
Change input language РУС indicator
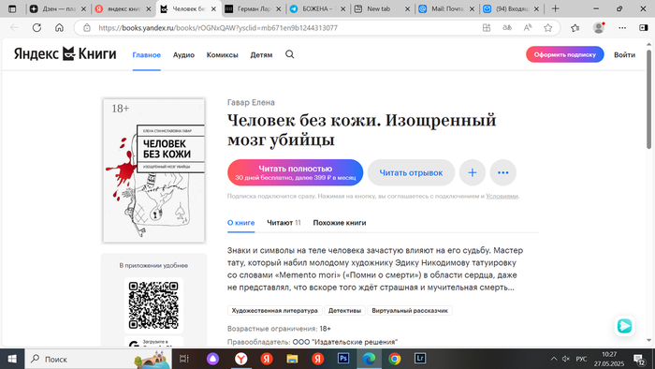point(581,359)
